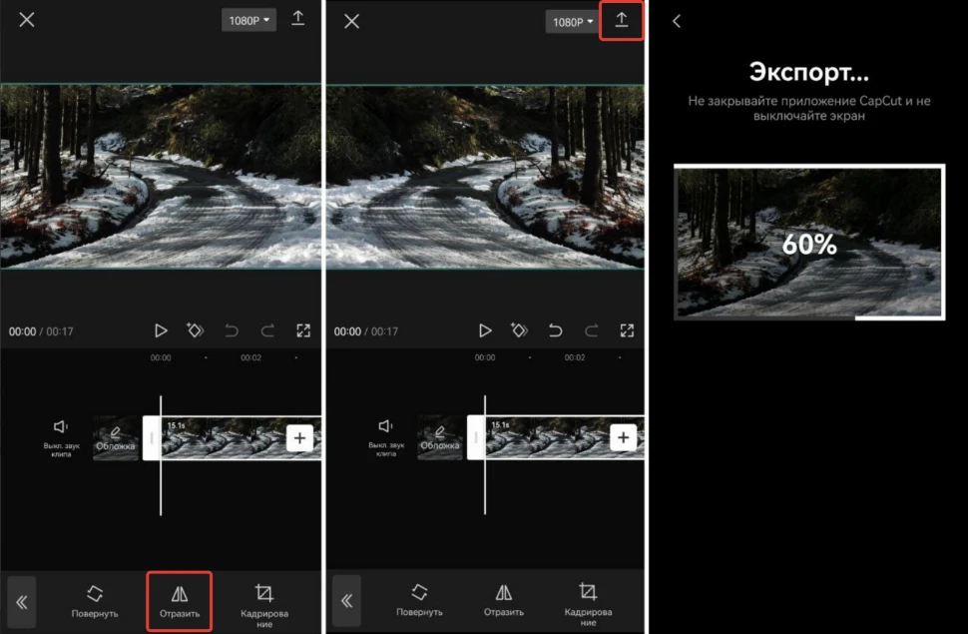Go back from the Экспорт screen

tap(677, 22)
